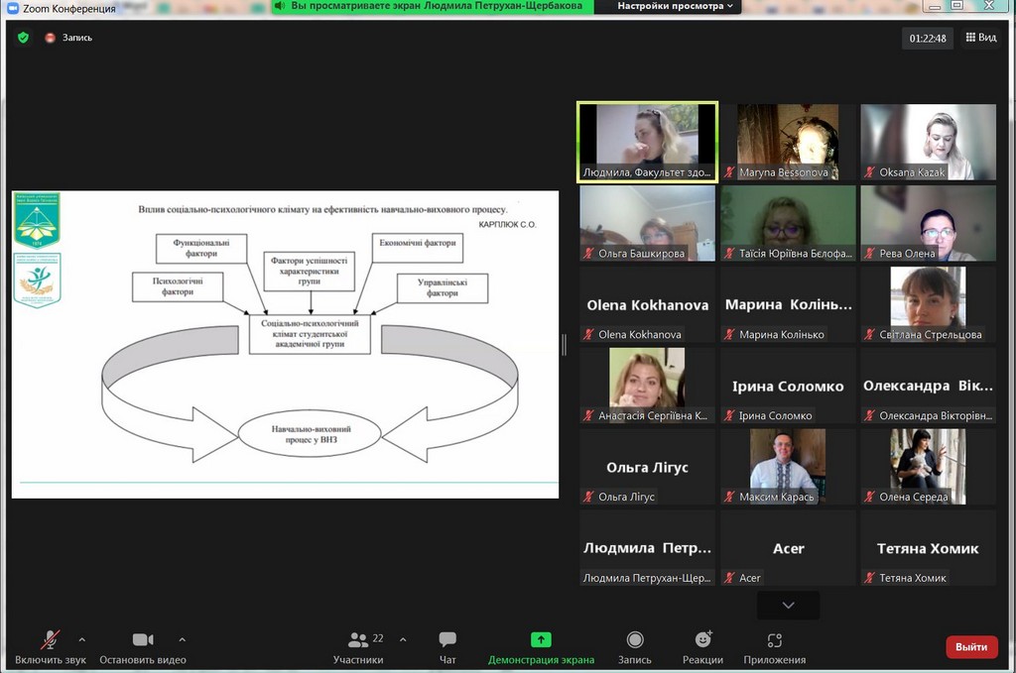Screen dimensions: 1016x673
Task: Expand video options arrow next to camera
Action: 182,639
